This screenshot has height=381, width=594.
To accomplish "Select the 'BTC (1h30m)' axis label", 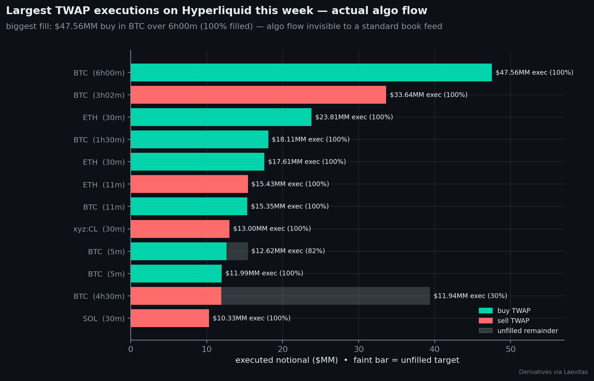I will pos(99,140).
